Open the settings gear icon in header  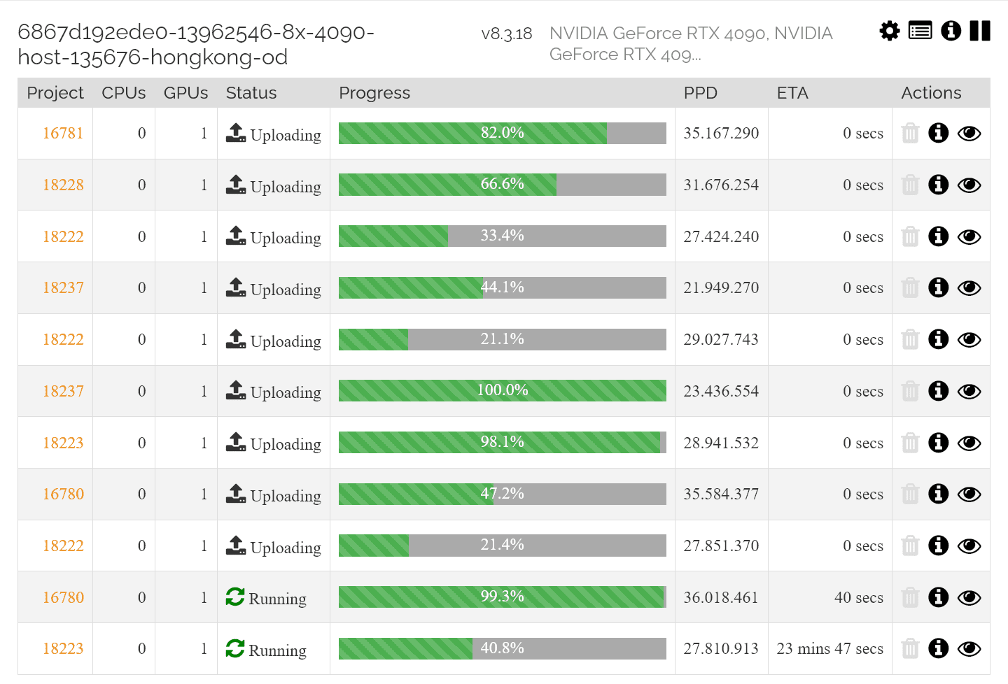(x=889, y=31)
